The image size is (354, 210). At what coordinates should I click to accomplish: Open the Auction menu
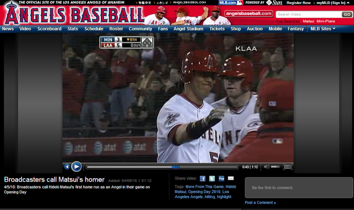[x=255, y=29]
